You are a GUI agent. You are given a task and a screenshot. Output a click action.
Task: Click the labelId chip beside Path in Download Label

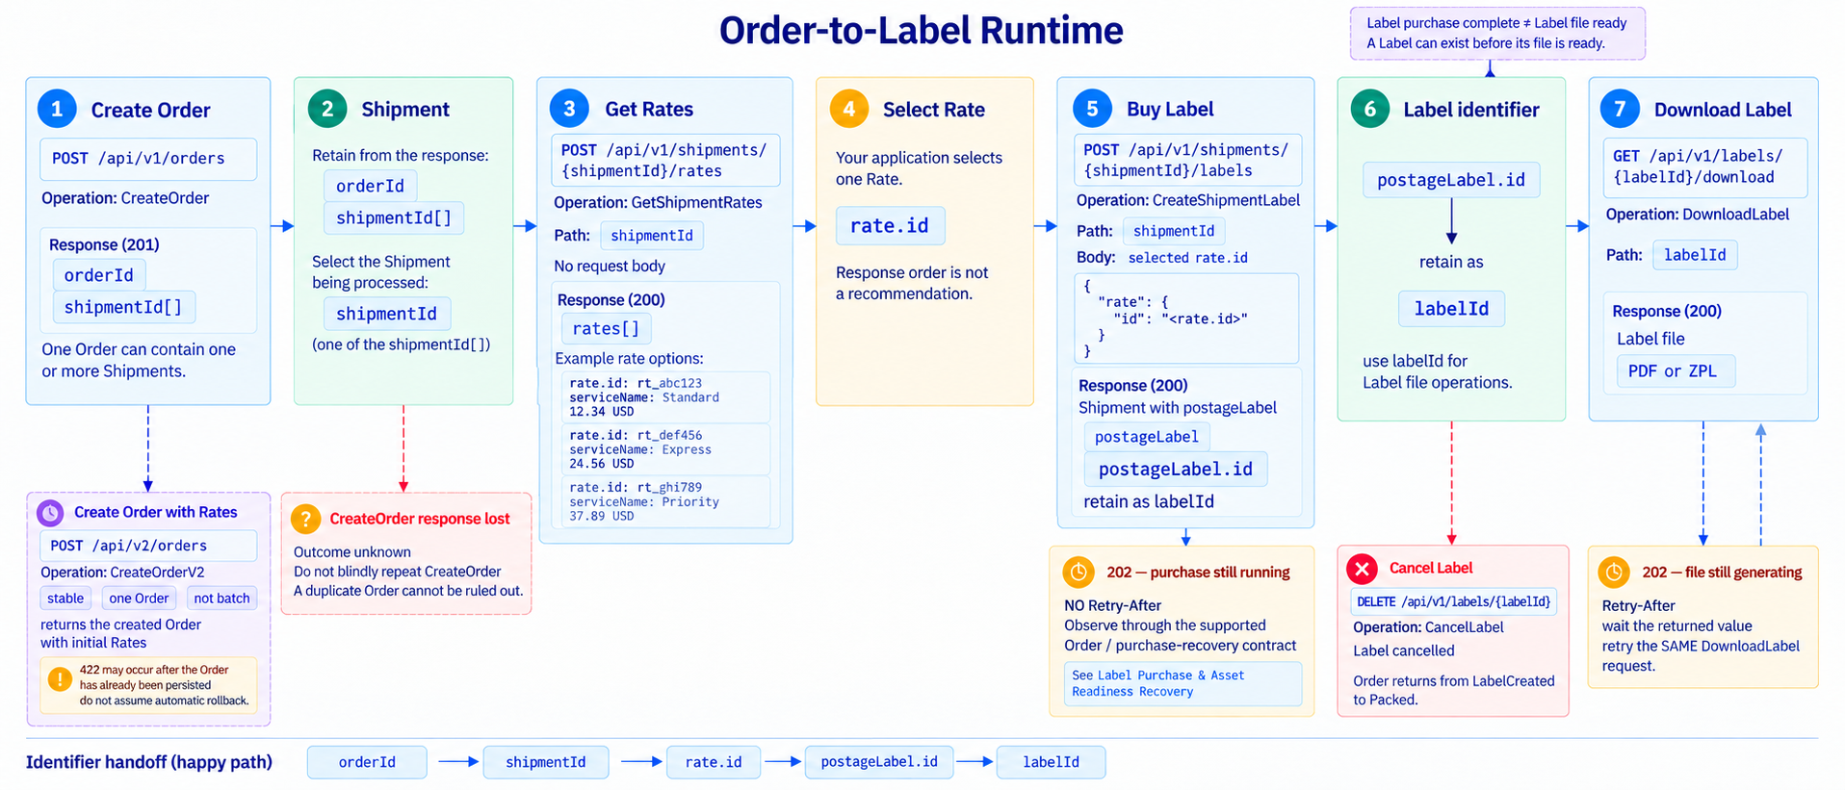1695,255
